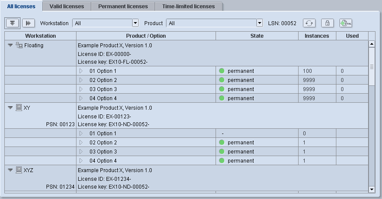Open the Workstation dropdown
Screen dimensions: 382x199
135,23
